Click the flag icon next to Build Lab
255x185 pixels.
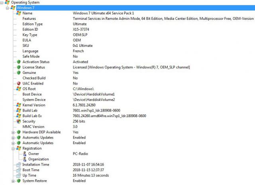19,110
